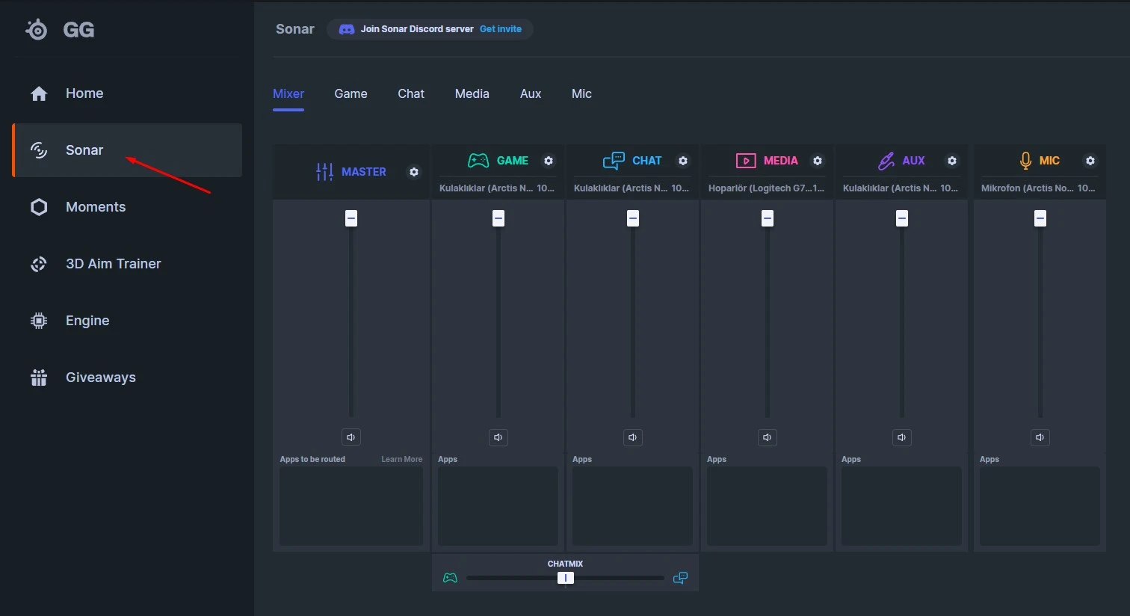Click the Home house icon in sidebar

(x=39, y=93)
